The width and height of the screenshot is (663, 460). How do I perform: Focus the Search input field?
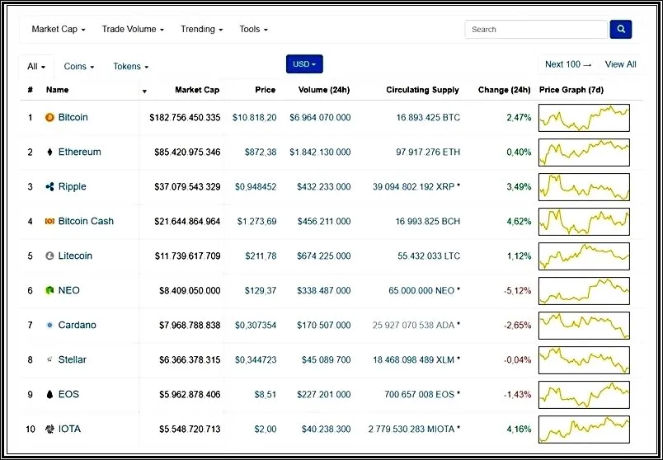pos(536,29)
